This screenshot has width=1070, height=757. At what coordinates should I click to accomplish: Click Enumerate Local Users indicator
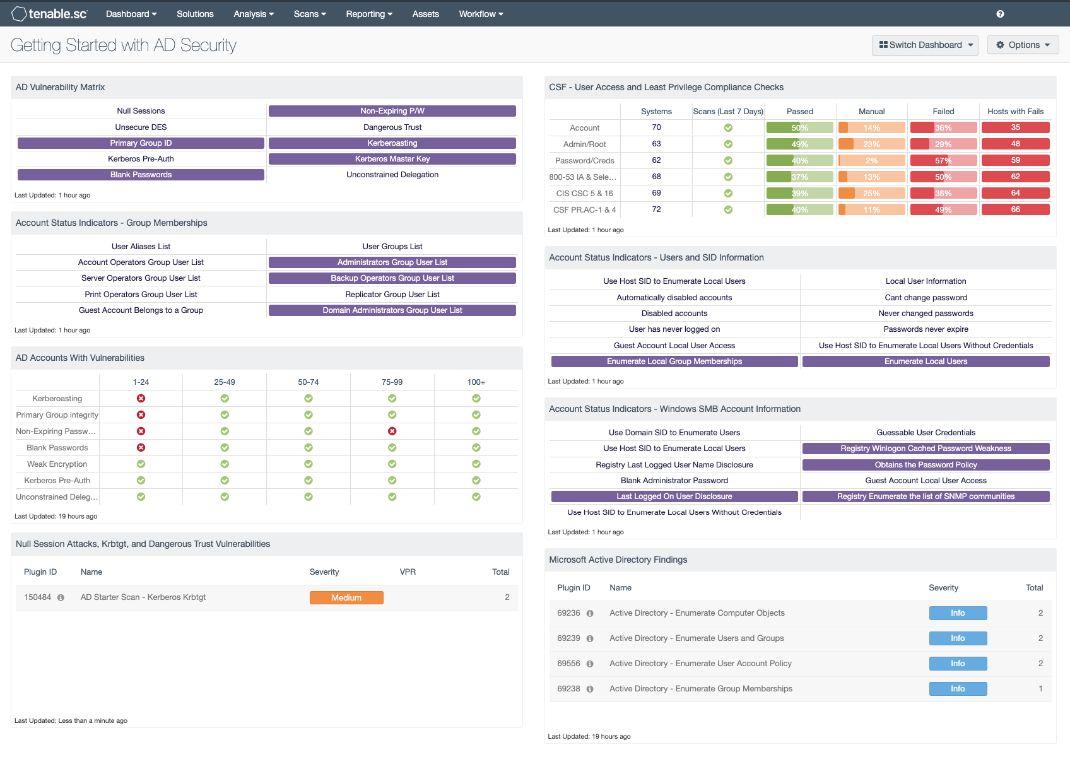coord(926,361)
